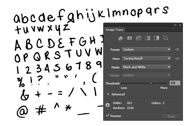186x126 pixels.
Task: Click the Threshold slider handle
Action: click(x=151, y=83)
